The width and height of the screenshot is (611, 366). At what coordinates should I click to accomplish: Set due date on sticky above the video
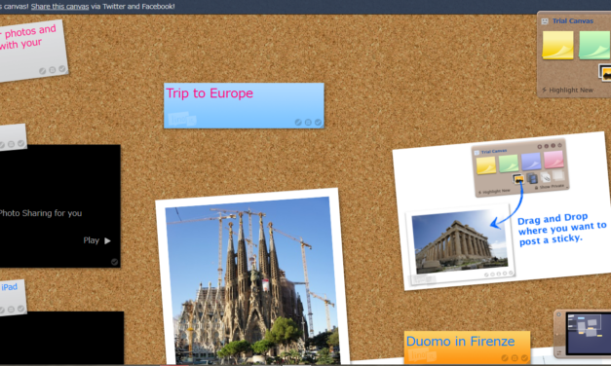11,144
